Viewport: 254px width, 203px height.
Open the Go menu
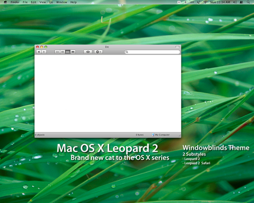point(51,2)
